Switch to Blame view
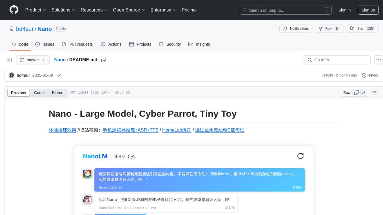Image resolution: width=383 pixels, height=215 pixels. click(57, 93)
